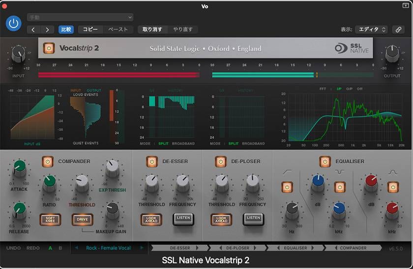This screenshot has width=413, height=269.
Task: Click the high-pass filter Hz knob
Action: (292, 211)
